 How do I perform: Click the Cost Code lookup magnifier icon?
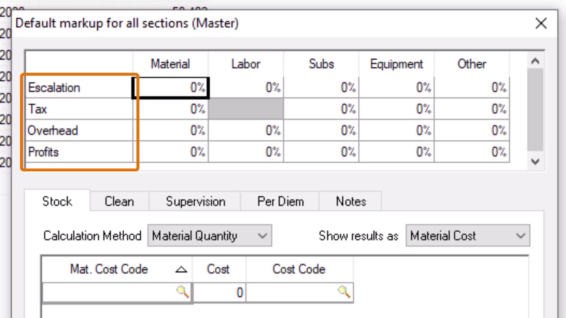[x=344, y=292]
